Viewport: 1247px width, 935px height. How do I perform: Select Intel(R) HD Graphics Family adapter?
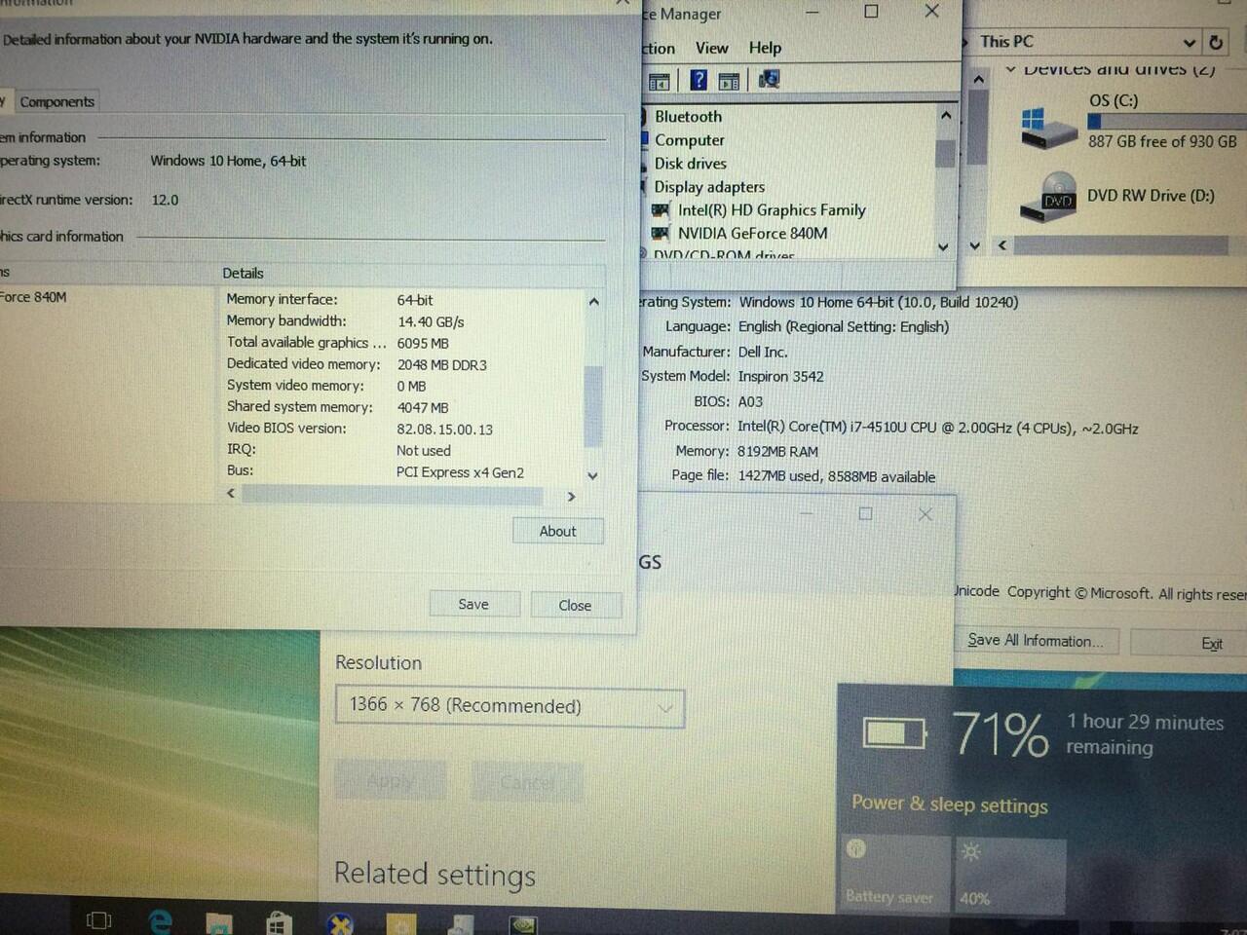click(x=772, y=210)
